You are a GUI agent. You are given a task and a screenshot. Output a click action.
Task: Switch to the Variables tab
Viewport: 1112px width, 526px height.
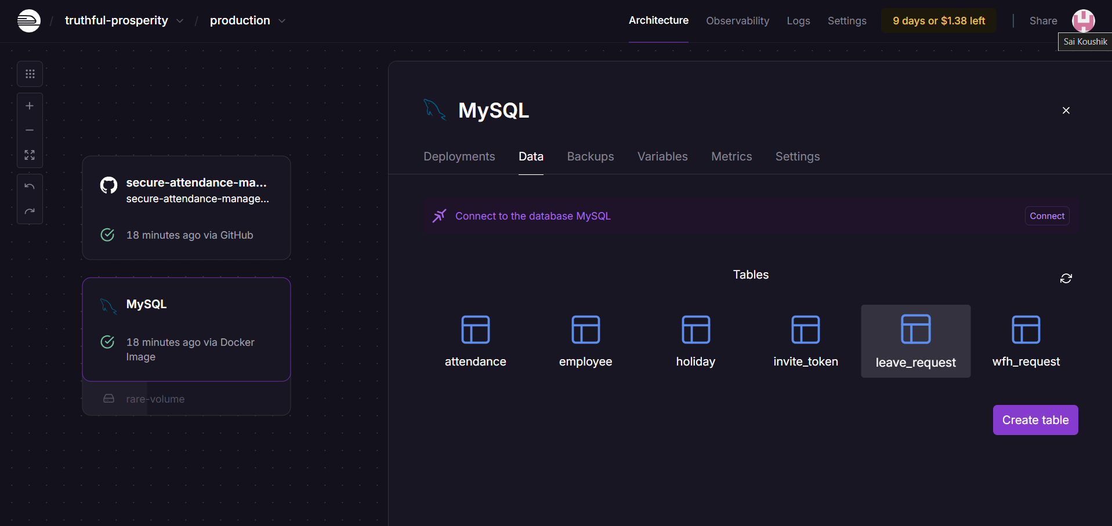[x=662, y=156]
